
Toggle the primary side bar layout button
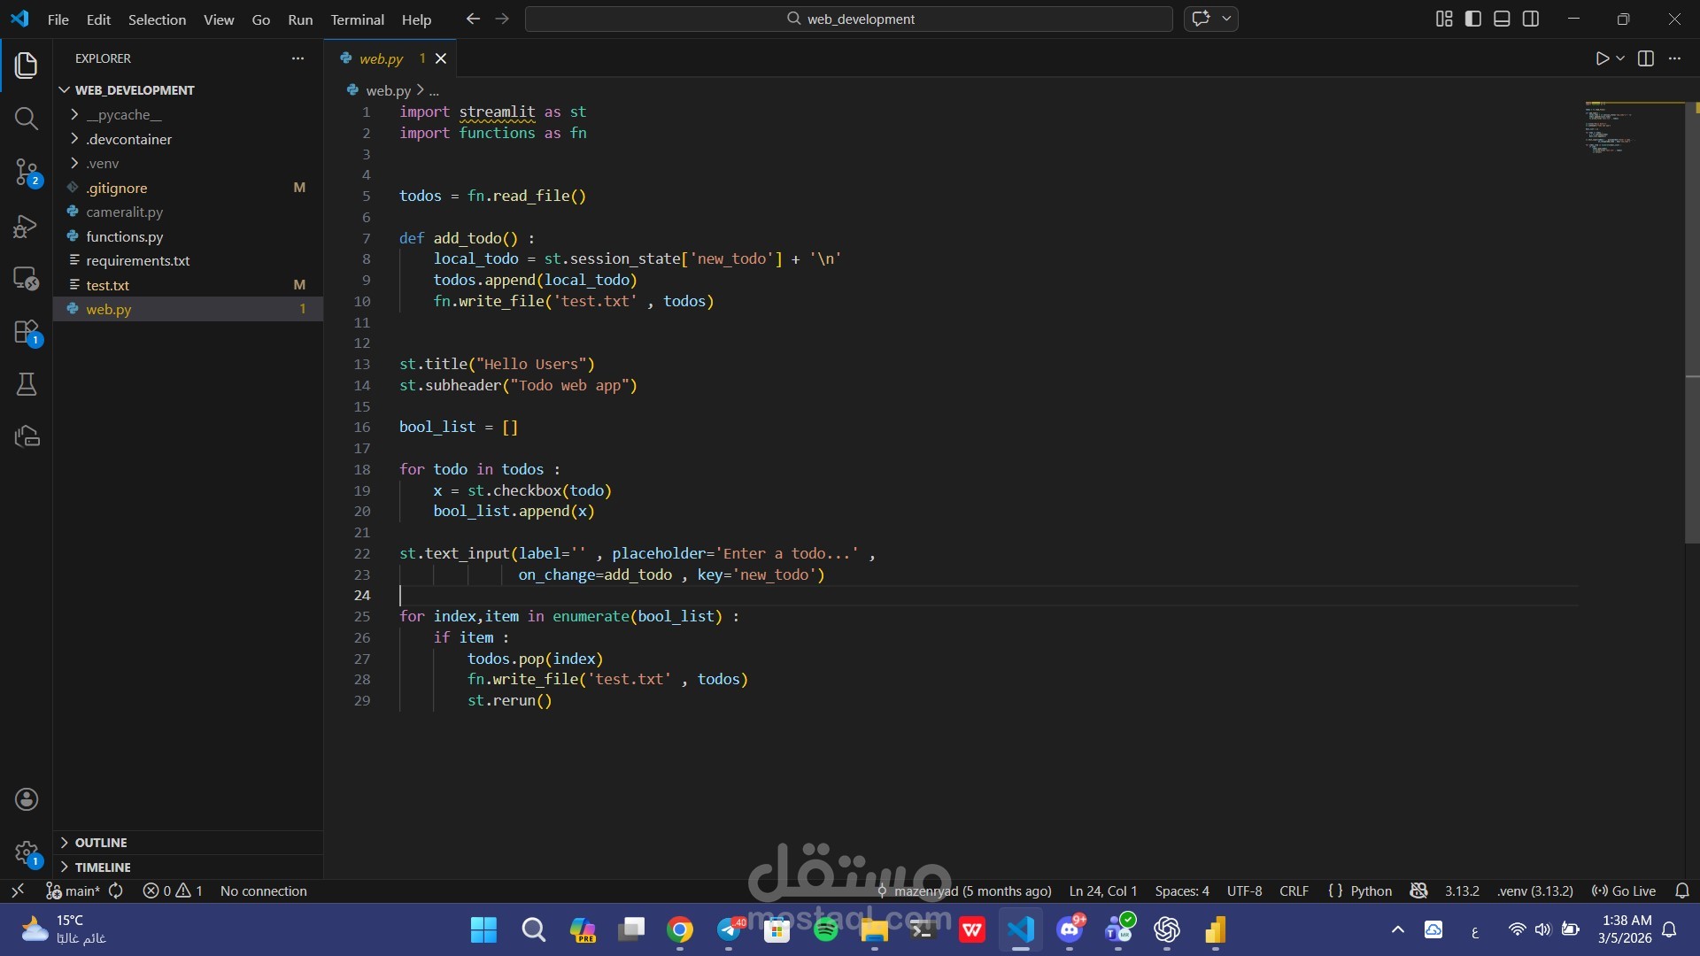pyautogui.click(x=1473, y=19)
